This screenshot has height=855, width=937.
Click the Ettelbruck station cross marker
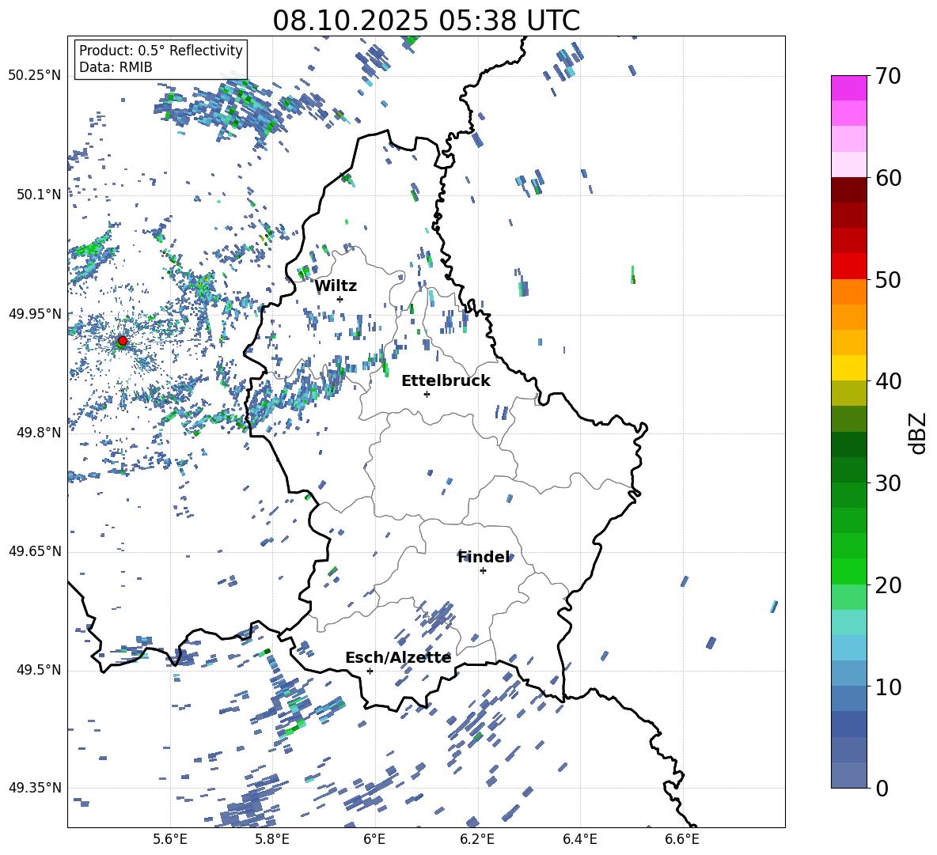pos(427,394)
